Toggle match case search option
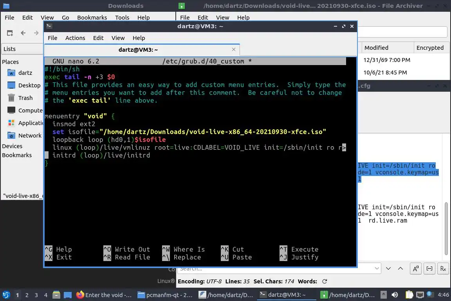451x301 pixels. pos(416,268)
